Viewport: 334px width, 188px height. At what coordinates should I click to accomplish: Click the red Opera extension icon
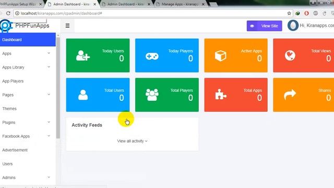306,13
